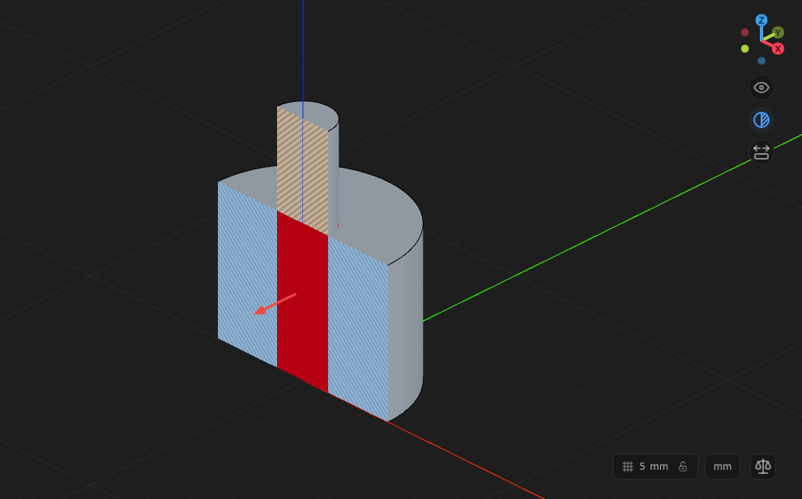Toggle the active section view icon
Image resolution: width=802 pixels, height=499 pixels.
761,120
